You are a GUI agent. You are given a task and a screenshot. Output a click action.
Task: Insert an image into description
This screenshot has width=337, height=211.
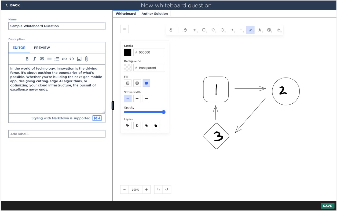[79, 59]
